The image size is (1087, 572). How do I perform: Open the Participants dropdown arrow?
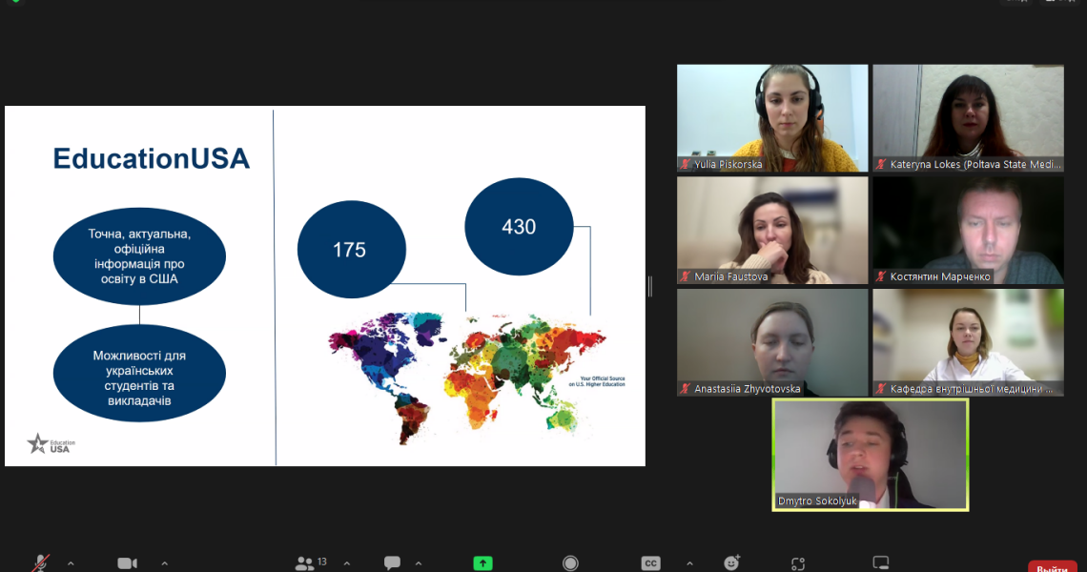coord(345,561)
